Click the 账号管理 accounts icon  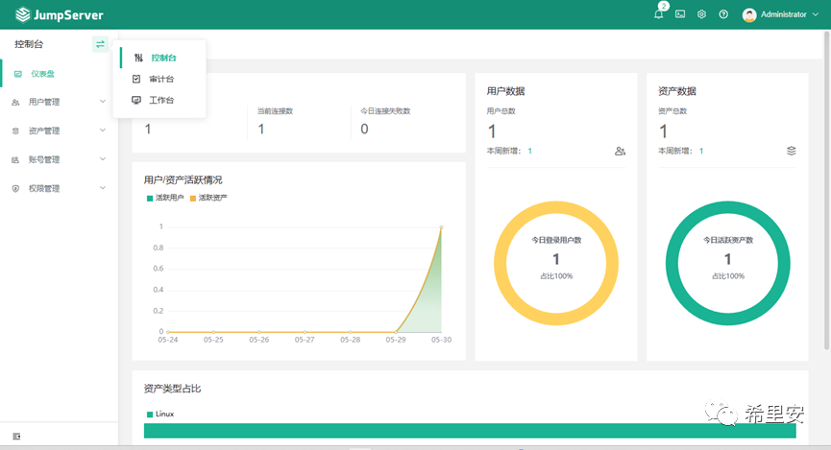coord(16,159)
